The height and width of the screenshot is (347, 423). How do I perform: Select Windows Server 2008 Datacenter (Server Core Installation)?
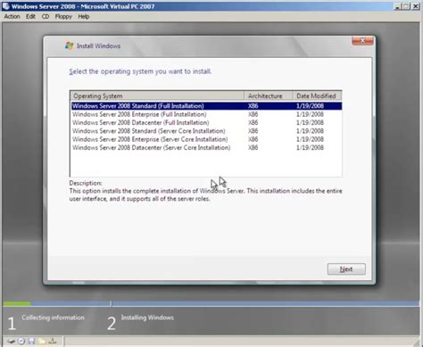pyautogui.click(x=206, y=147)
